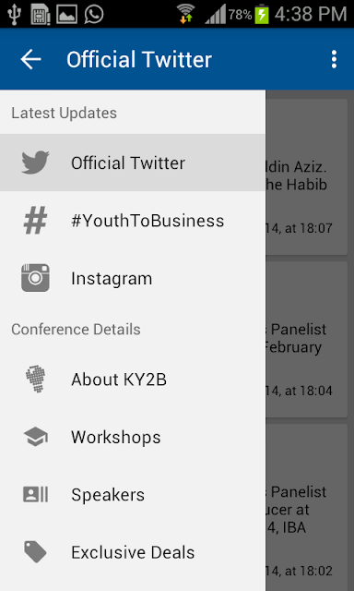
Task: Click the Twitter bird icon
Action: [35, 163]
